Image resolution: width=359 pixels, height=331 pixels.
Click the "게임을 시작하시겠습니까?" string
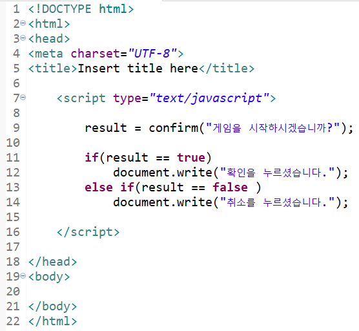tap(273, 128)
